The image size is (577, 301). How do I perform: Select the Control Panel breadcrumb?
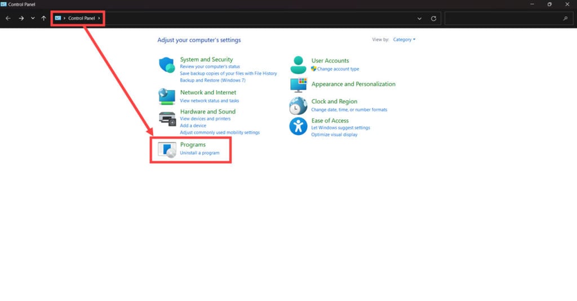coord(81,18)
